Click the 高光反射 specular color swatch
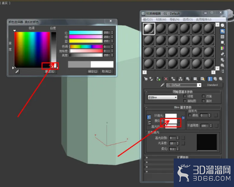 point(171,127)
